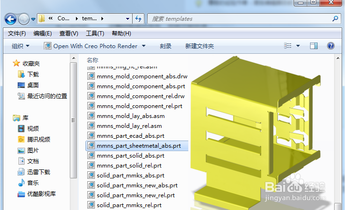
Task: Select the tem... breadcrumb segment
Action: pos(89,18)
